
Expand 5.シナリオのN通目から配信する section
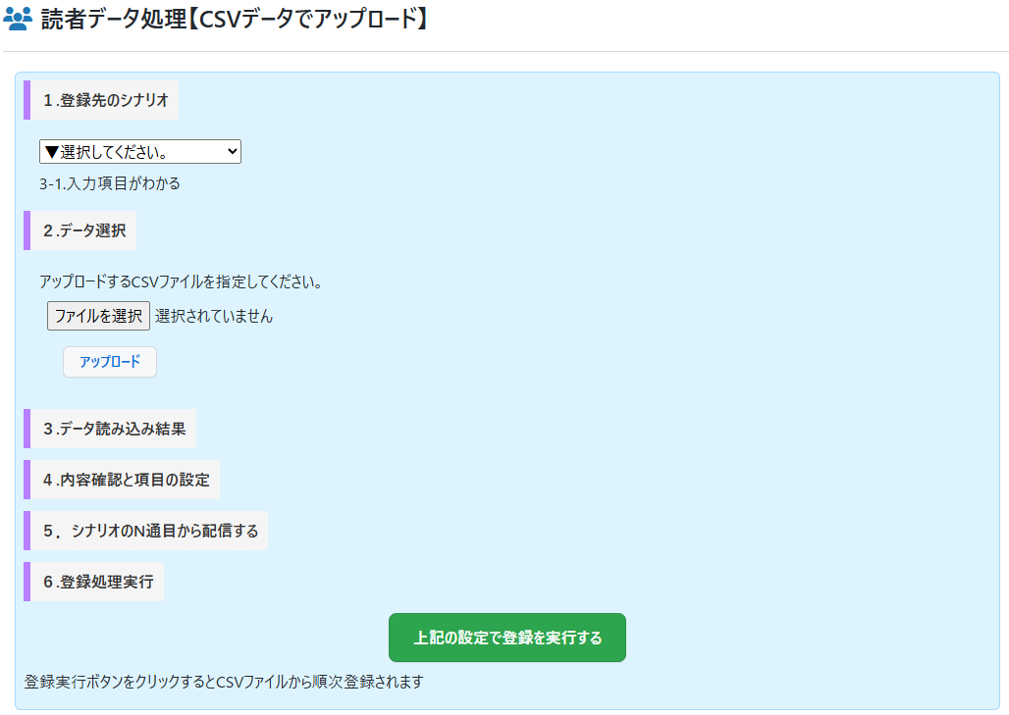point(150,531)
